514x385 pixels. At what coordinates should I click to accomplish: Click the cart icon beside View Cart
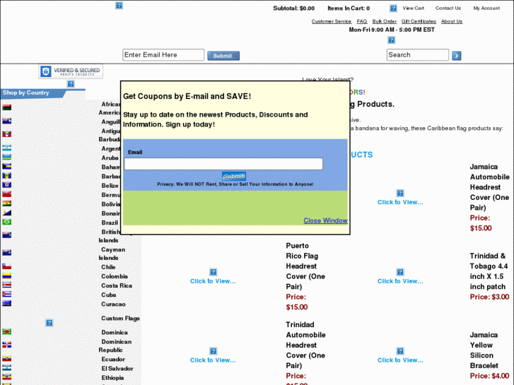coord(393,8)
